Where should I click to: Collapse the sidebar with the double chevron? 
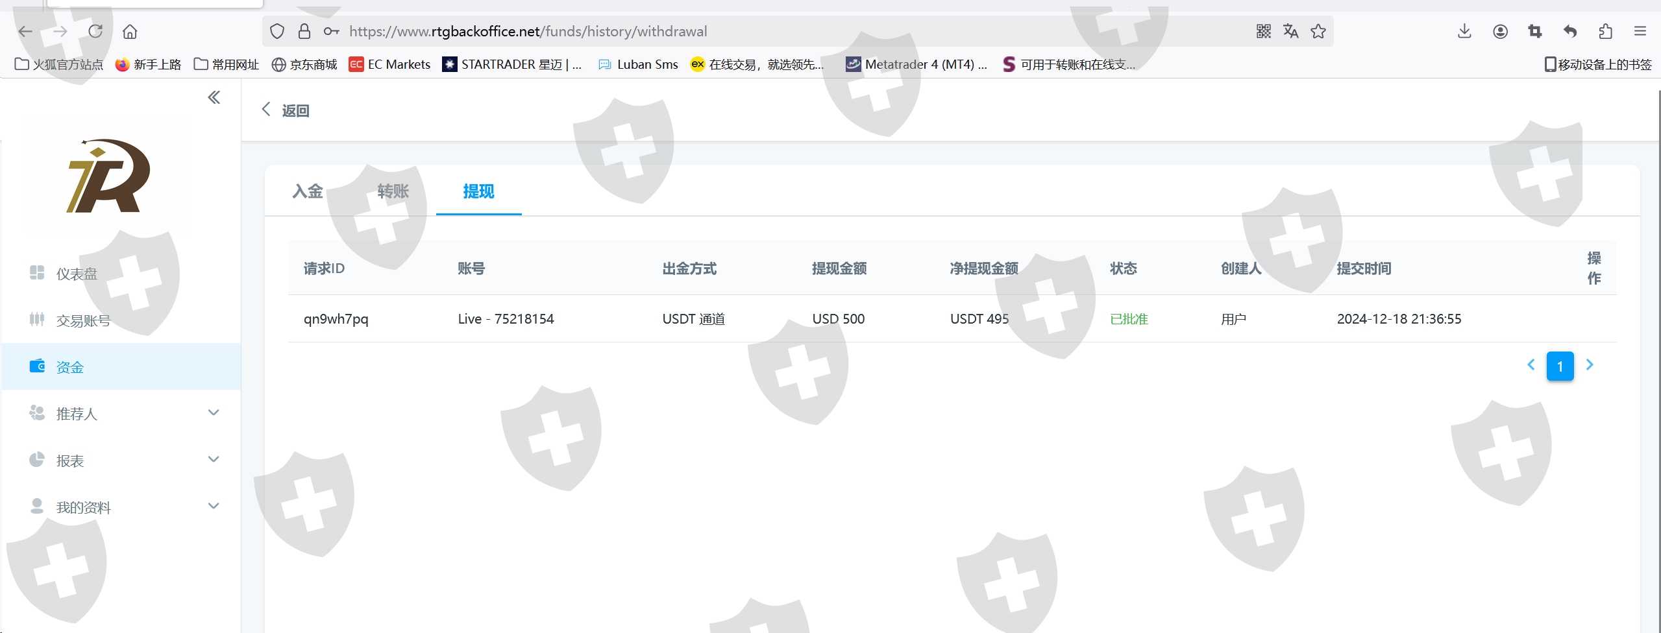214,97
